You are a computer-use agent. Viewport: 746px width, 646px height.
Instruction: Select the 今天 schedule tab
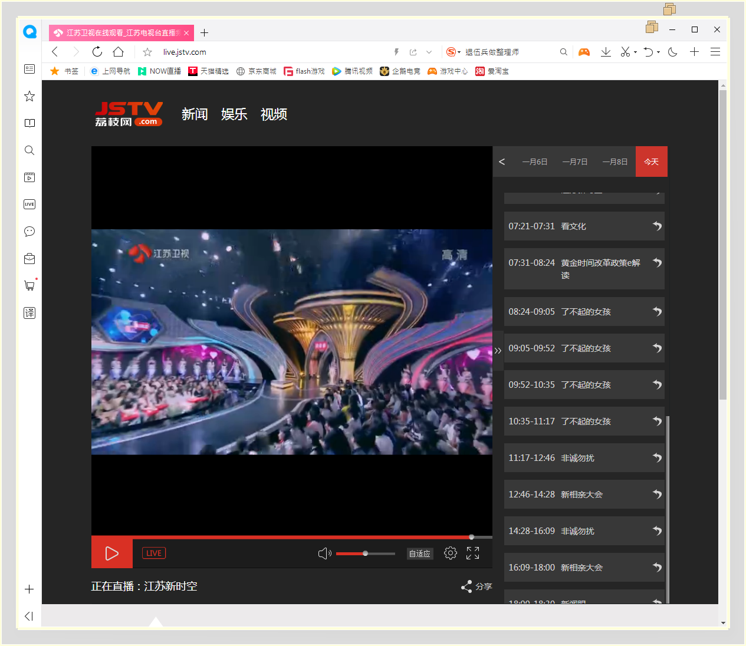(651, 161)
